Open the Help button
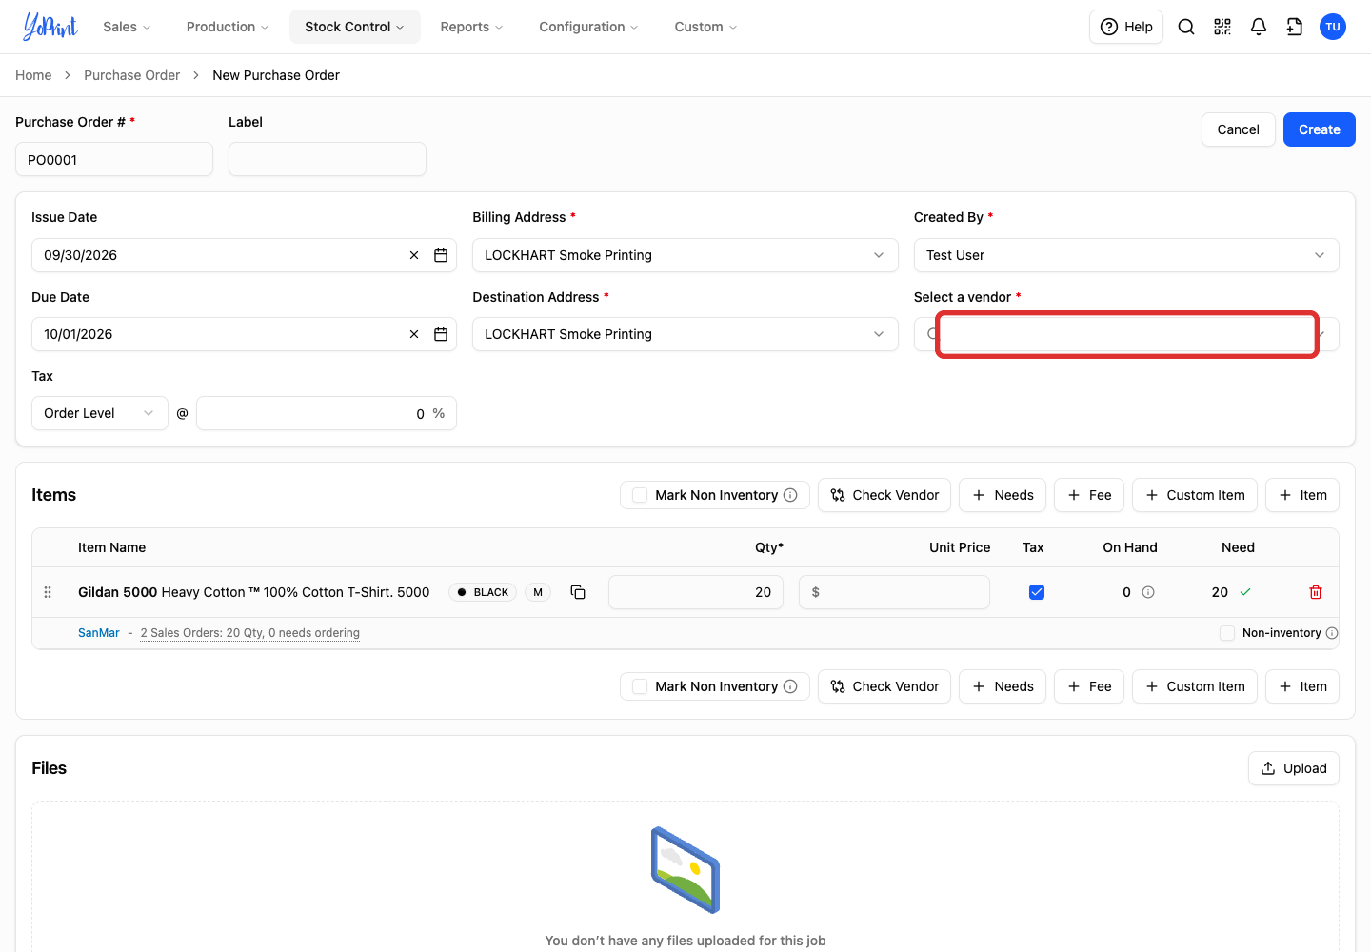The width and height of the screenshot is (1371, 952). tap(1126, 27)
